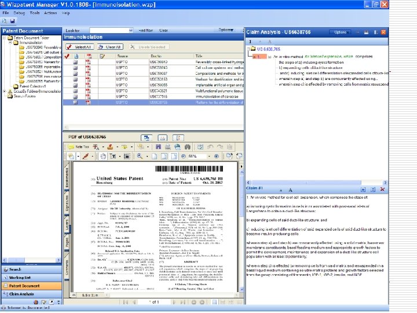The image size is (417, 313).
Task: Toggle the checkbox in the selected US6638765 row
Action: 75,103
